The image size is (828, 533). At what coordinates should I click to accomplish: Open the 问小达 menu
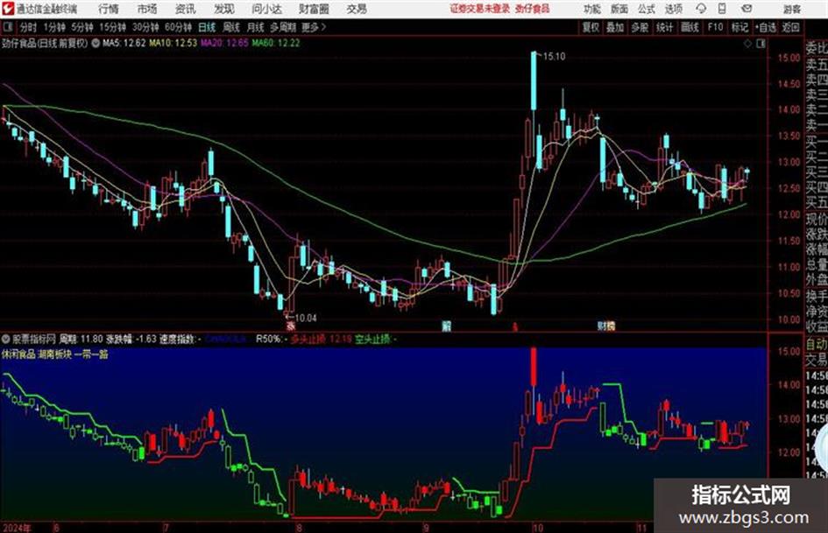266,9
